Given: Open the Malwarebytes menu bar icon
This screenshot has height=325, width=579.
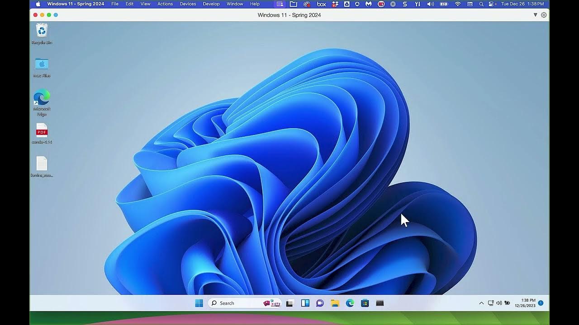Looking at the screenshot, I should (369, 4).
